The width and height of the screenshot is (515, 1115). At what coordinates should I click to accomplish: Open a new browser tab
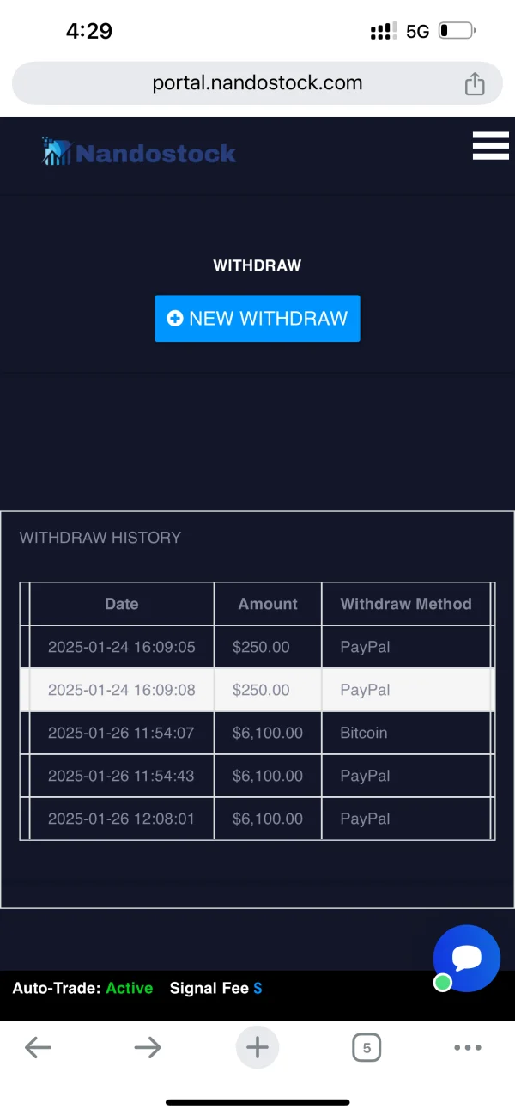[257, 1047]
